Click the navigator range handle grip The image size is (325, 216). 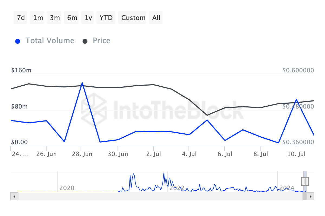pos(305,181)
